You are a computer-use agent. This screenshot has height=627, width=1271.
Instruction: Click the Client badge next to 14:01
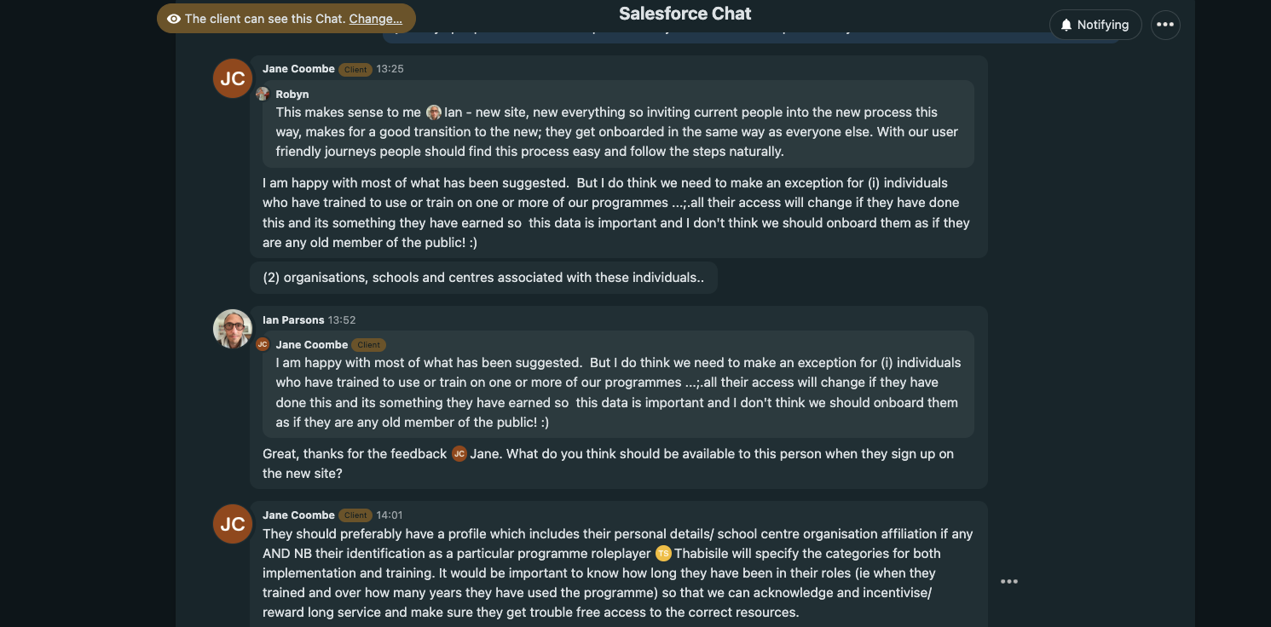tap(355, 515)
